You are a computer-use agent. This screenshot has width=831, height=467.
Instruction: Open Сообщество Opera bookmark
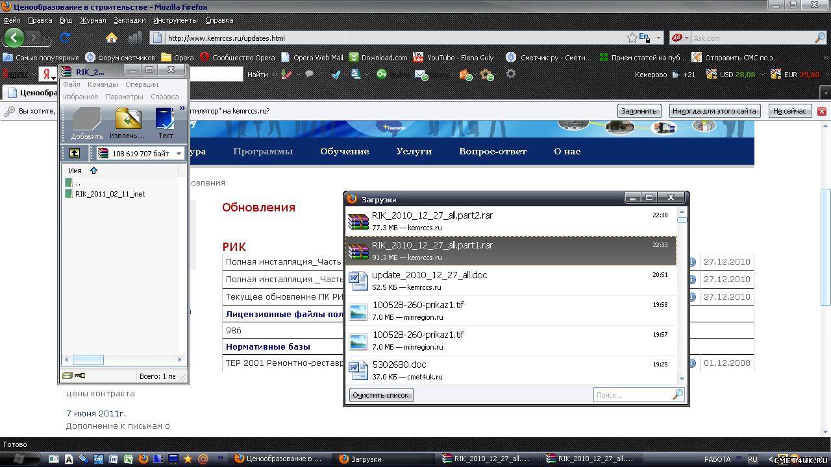point(237,57)
